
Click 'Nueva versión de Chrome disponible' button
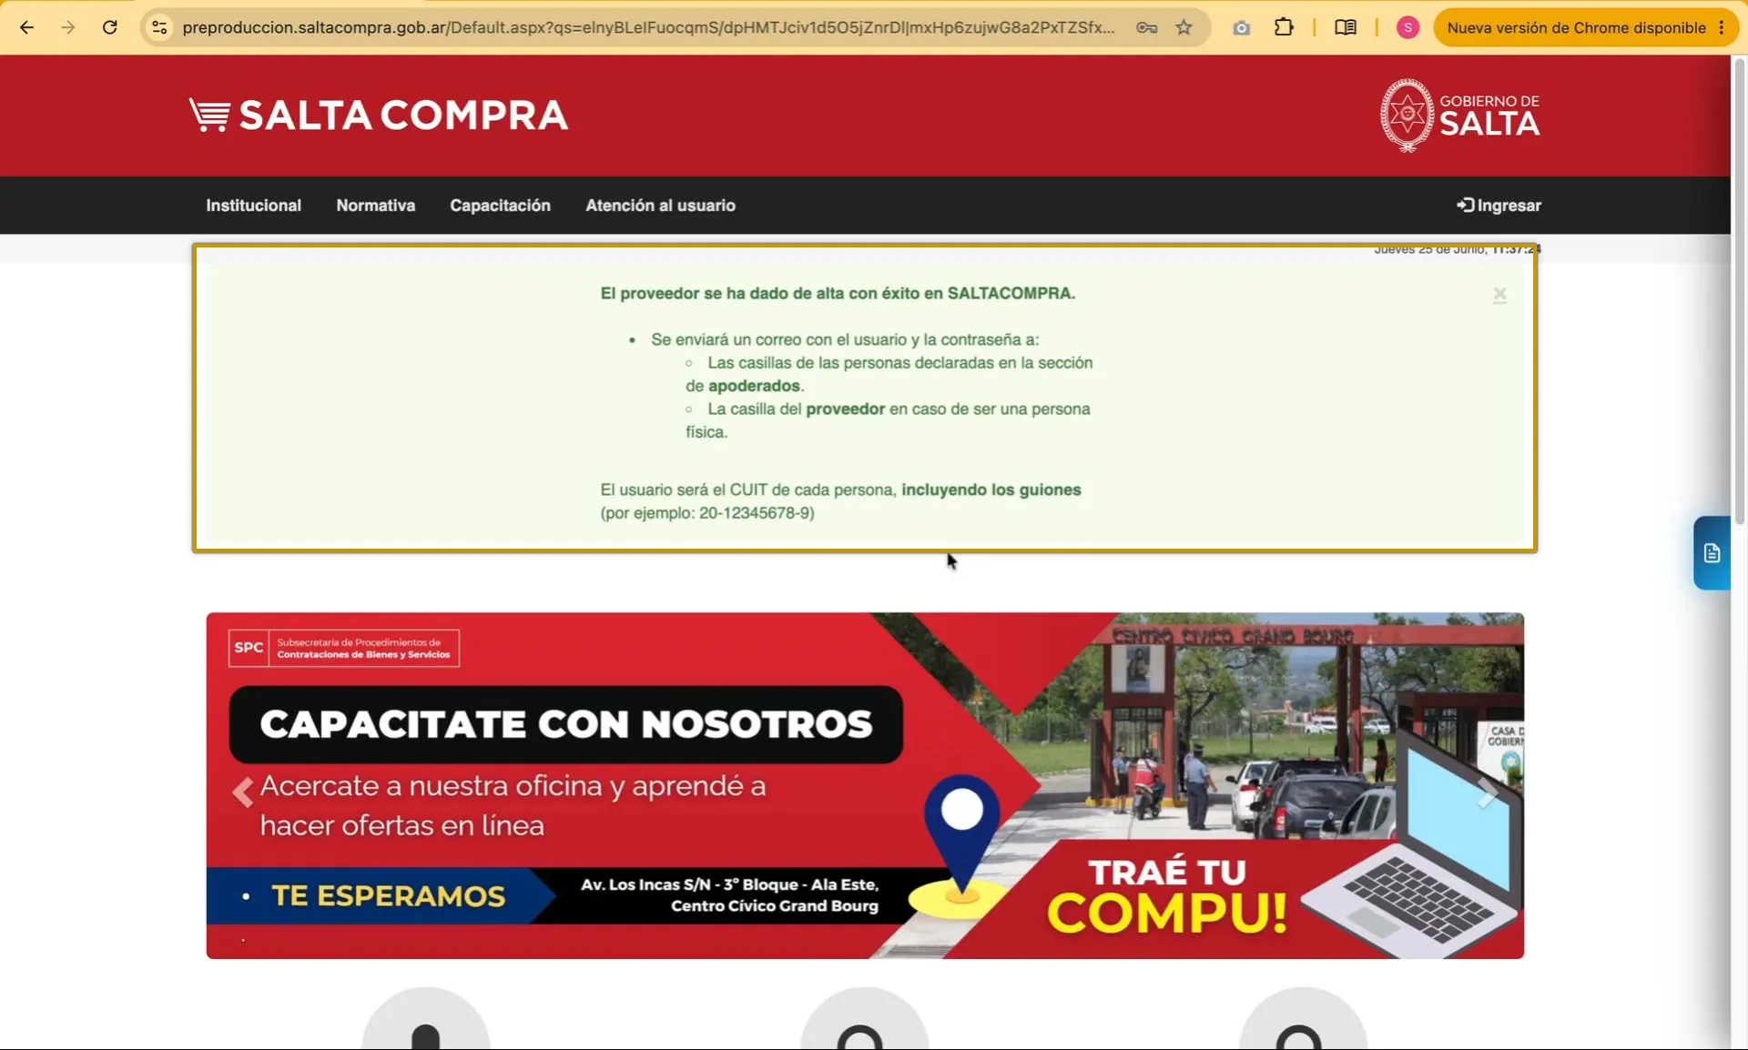pos(1576,27)
